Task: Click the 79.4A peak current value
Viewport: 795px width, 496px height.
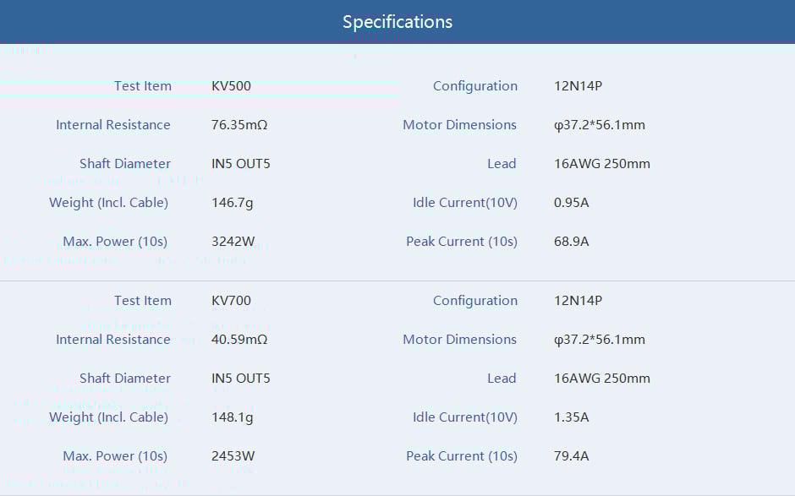Action: click(571, 456)
